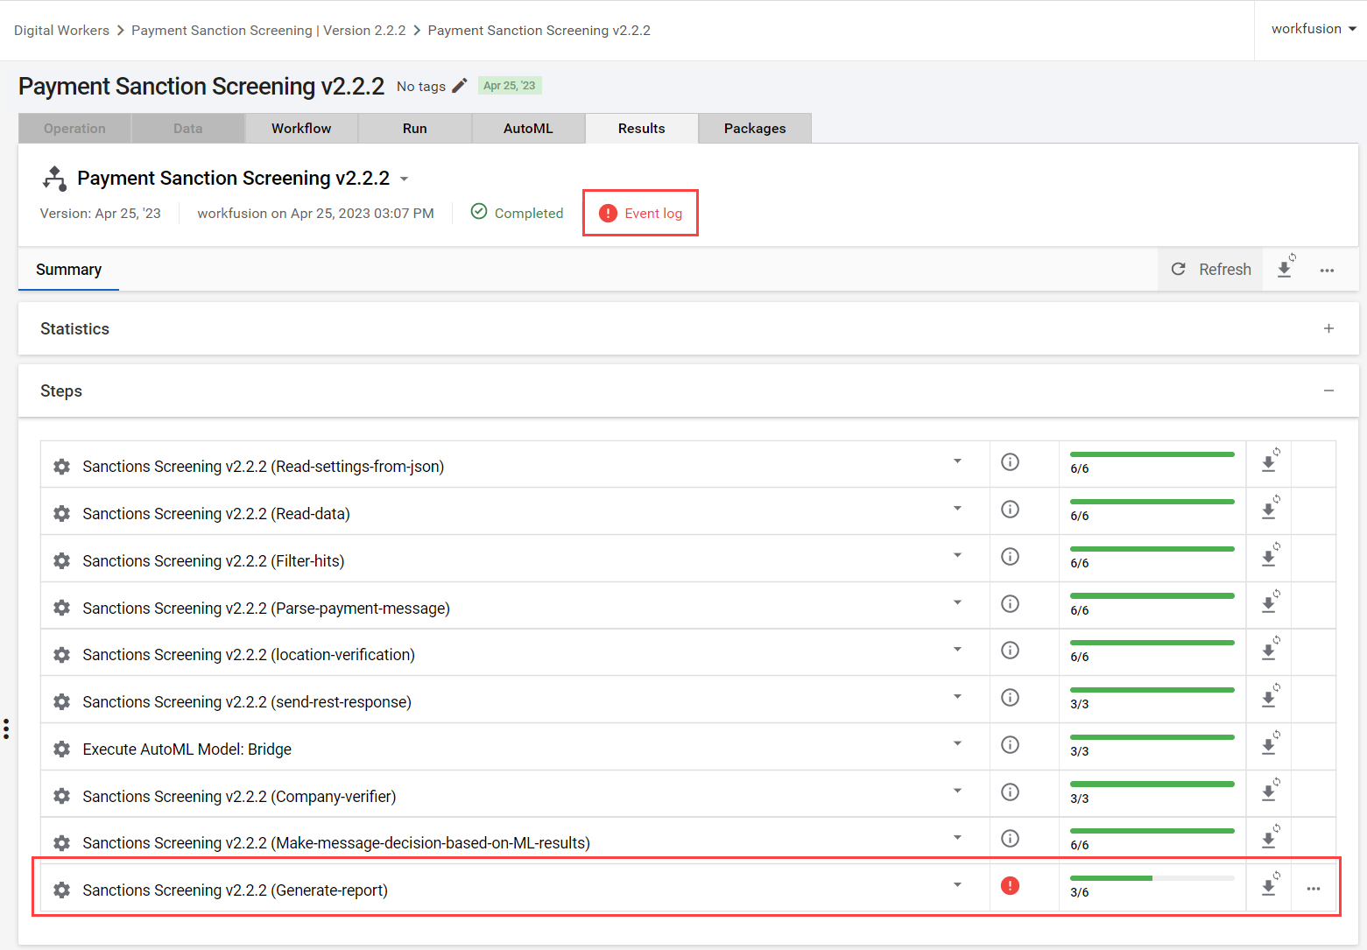Image resolution: width=1367 pixels, height=950 pixels.
Task: Click the Sanctions Screening v2.2.2 (Company-verifier) step name
Action: [239, 797]
